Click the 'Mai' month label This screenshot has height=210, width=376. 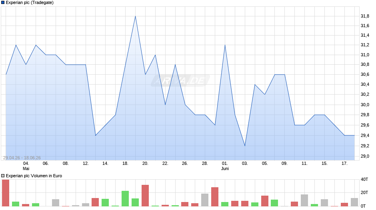26,168
